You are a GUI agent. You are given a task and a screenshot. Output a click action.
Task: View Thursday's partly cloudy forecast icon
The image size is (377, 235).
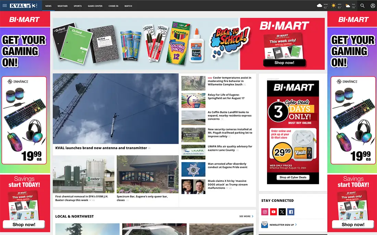(x=348, y=5)
